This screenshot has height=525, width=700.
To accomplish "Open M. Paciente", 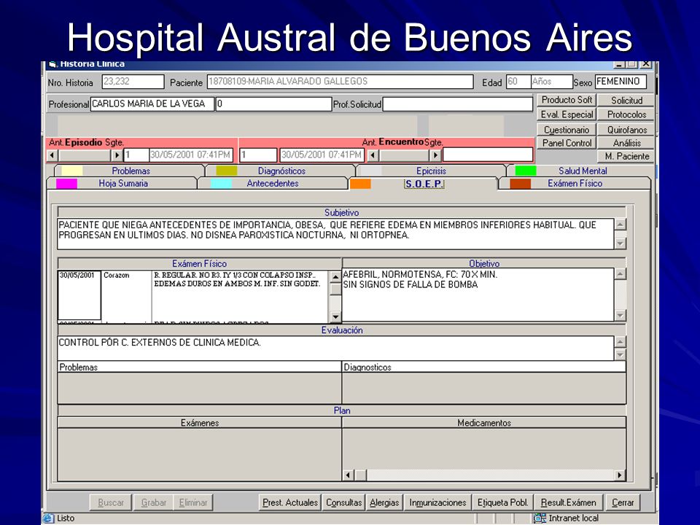I will 626,156.
